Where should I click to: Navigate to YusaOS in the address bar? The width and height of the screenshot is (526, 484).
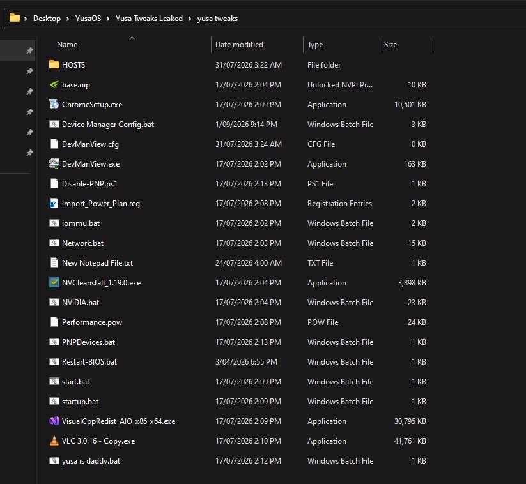88,19
